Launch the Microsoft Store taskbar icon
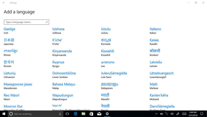207x117 pixels. click(91, 114)
